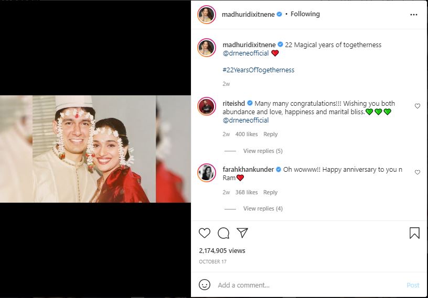
Task: Open madhuridixitnene header profile picture
Action: tap(207, 15)
